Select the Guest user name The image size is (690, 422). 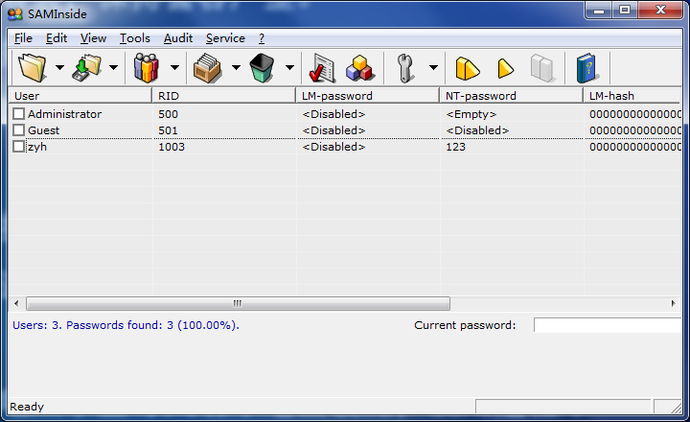(x=43, y=130)
